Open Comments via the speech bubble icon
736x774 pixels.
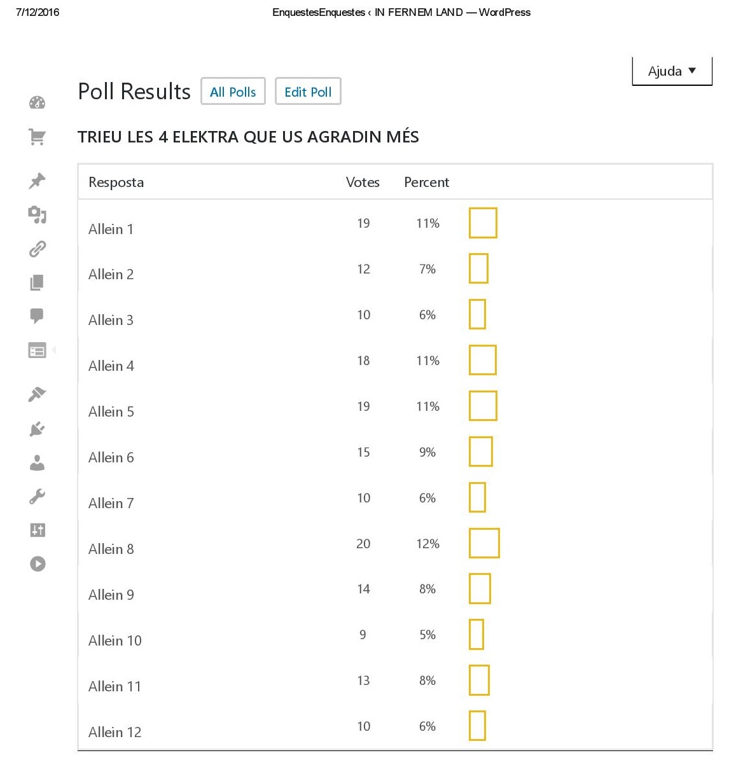click(38, 315)
